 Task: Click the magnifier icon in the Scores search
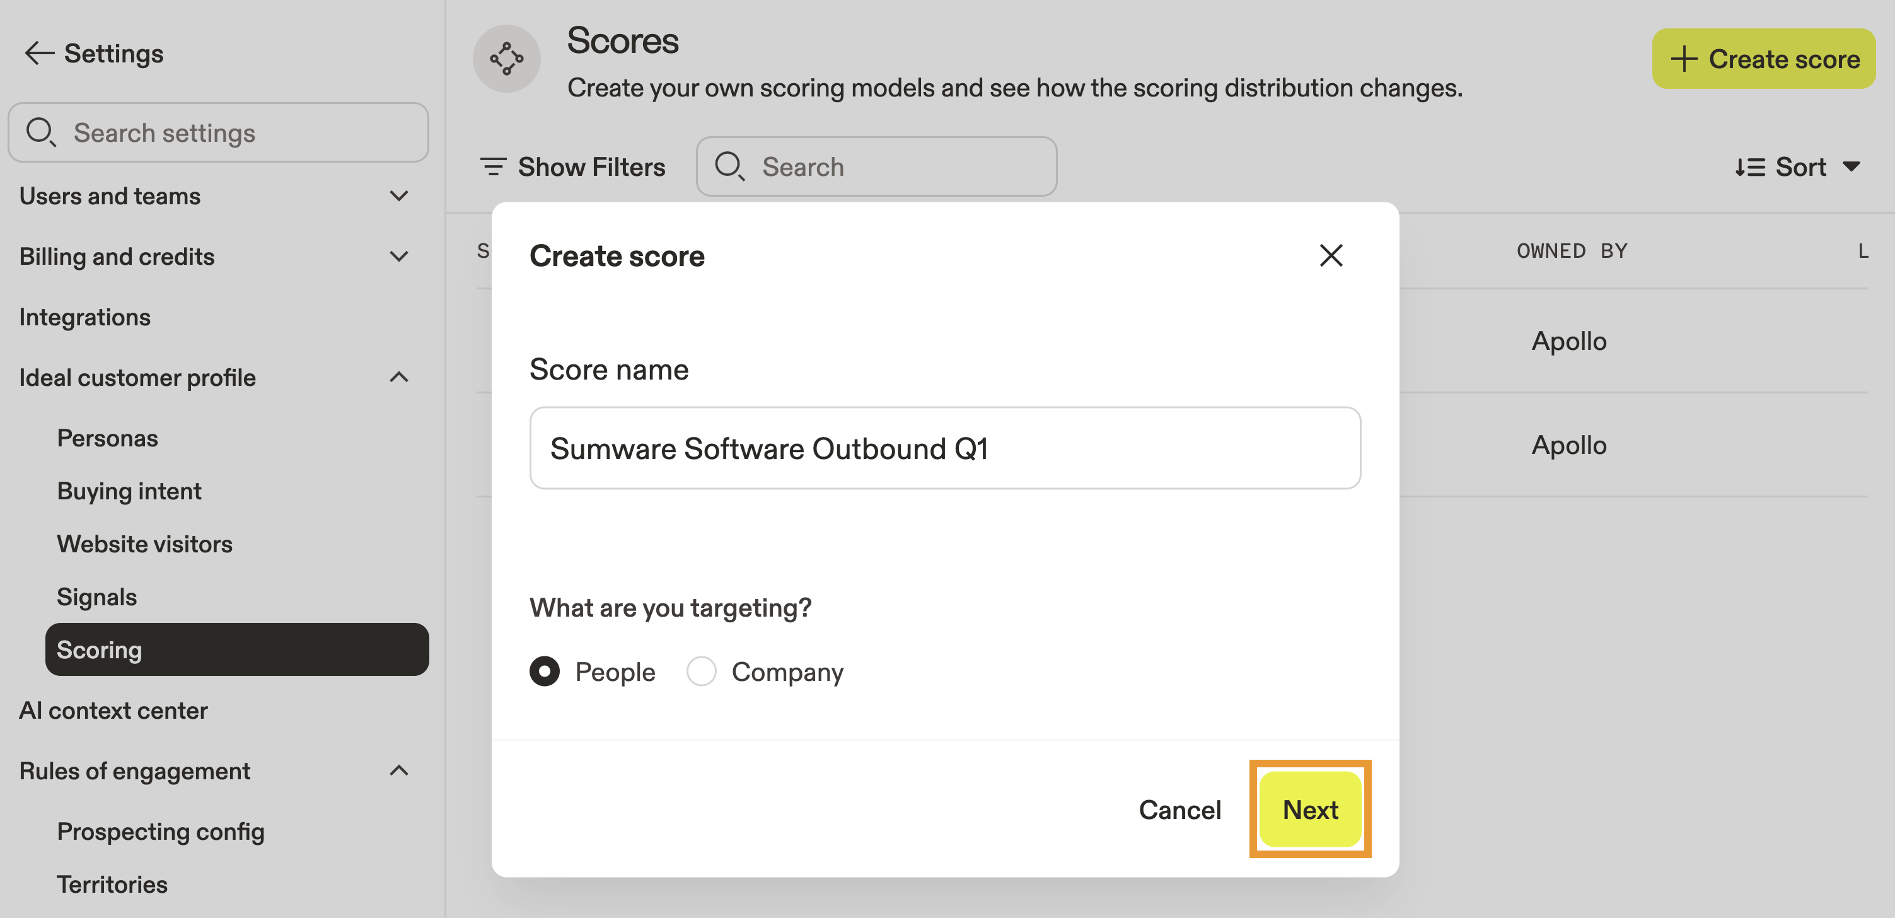click(x=730, y=166)
